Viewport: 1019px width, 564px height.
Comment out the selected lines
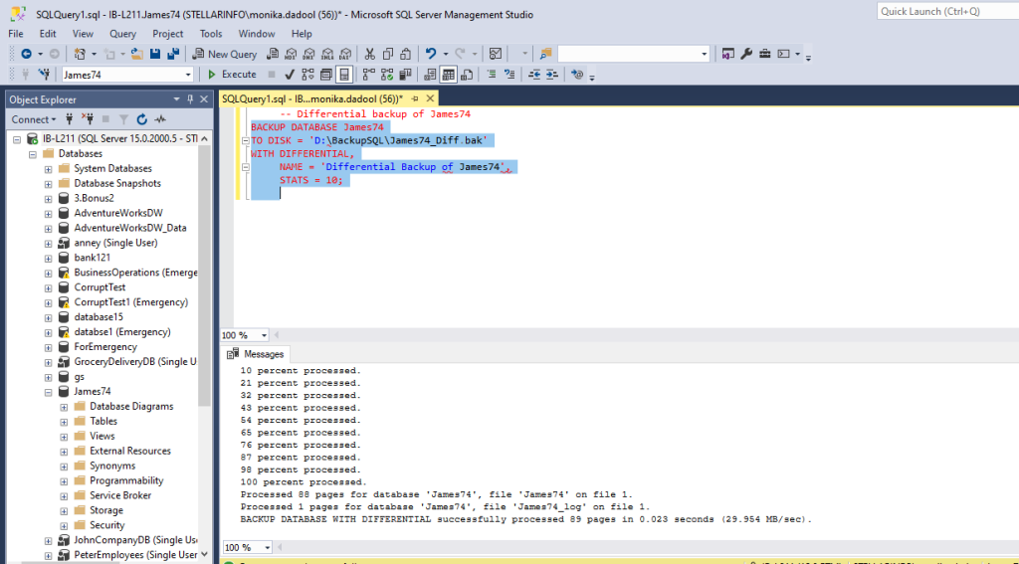point(492,75)
